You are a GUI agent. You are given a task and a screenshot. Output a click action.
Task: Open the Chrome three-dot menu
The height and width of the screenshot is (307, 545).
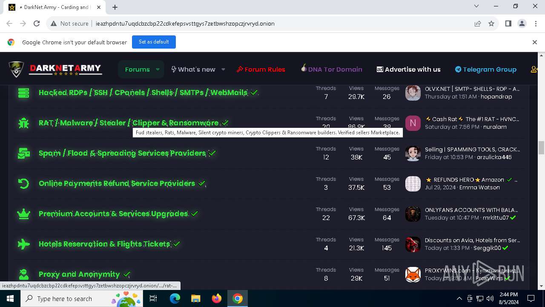pos(535,23)
